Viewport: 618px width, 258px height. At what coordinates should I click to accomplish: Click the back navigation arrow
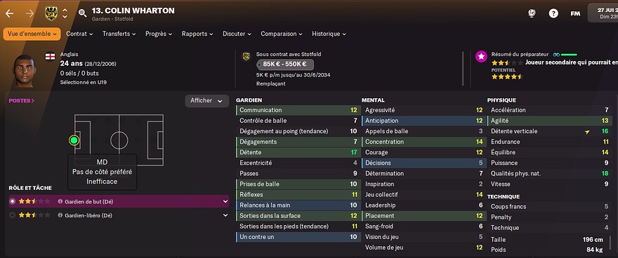point(9,13)
